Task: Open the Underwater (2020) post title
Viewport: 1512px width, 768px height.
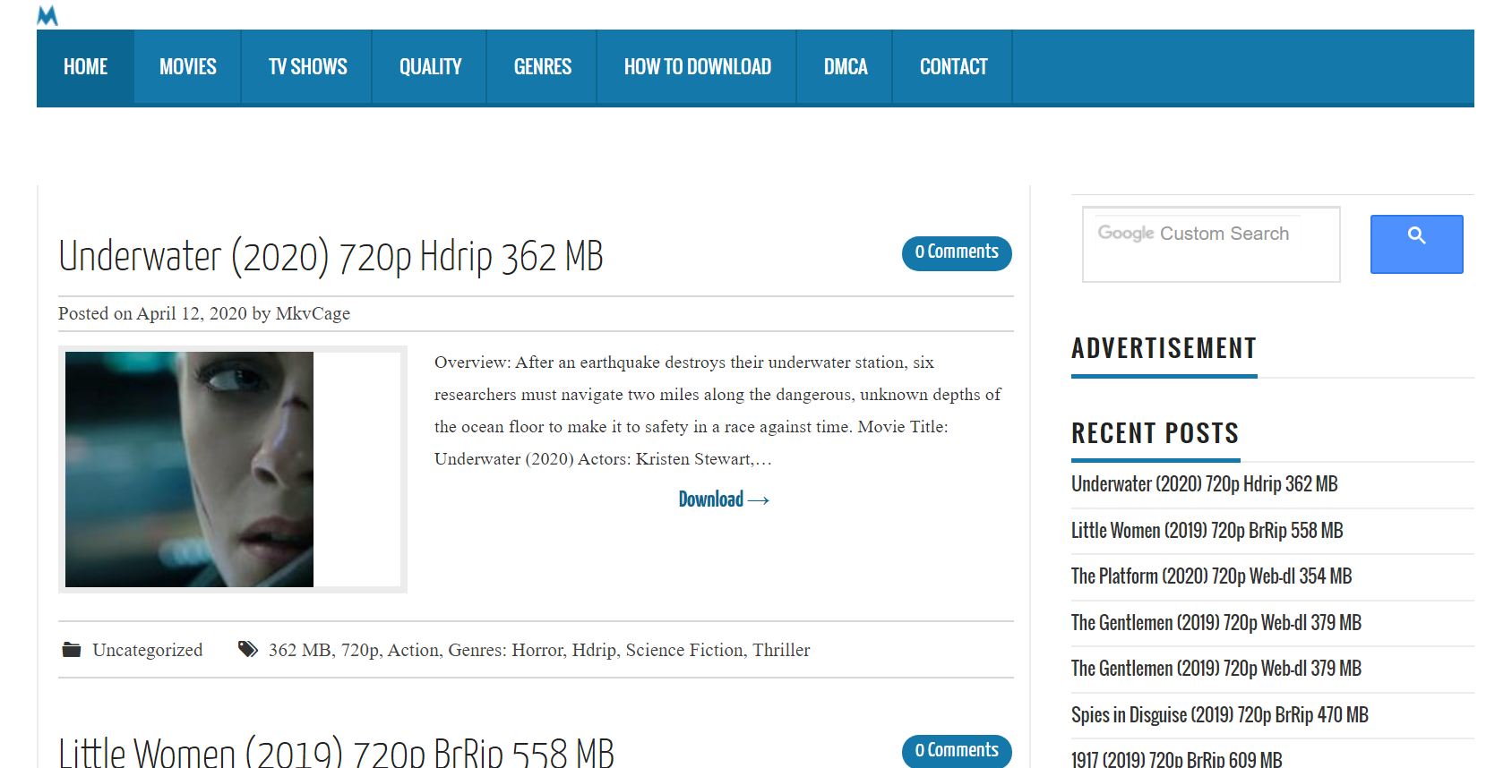Action: [331, 257]
